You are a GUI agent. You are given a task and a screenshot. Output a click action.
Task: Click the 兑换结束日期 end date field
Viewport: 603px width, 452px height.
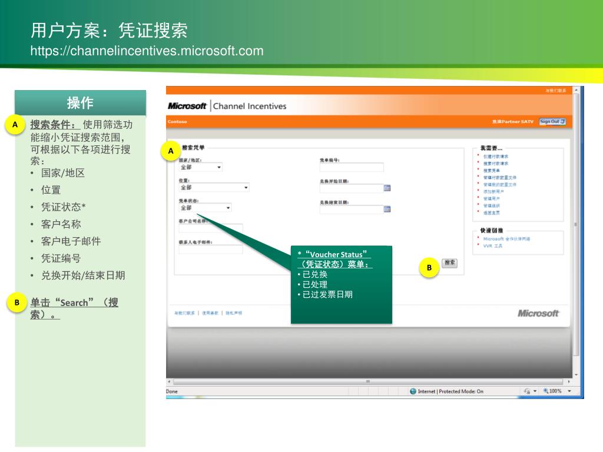click(x=352, y=210)
